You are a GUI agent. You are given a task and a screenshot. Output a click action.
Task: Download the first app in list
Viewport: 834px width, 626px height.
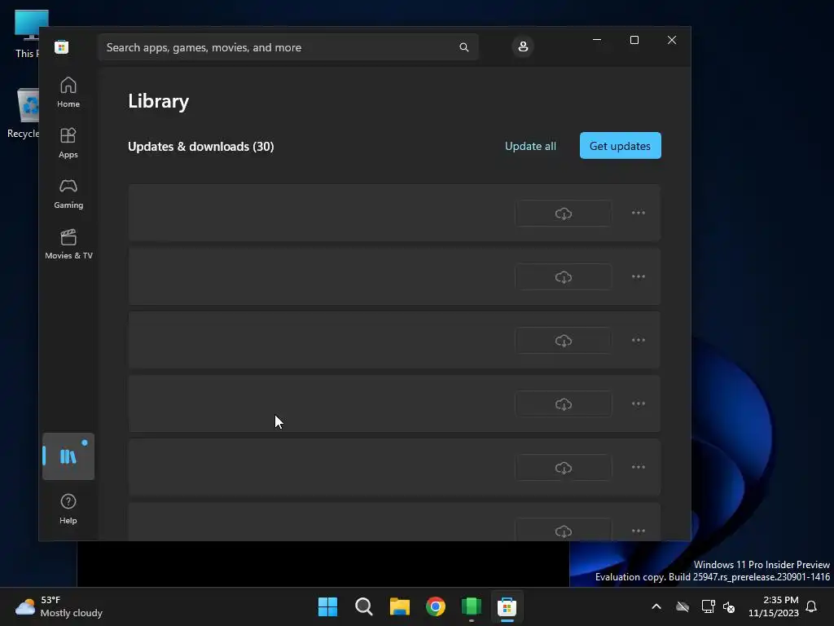point(564,214)
